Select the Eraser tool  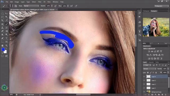tap(2, 31)
